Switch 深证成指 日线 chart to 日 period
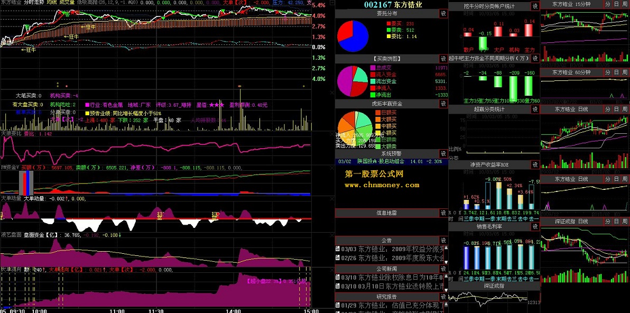The width and height of the screenshot is (630, 313). coord(616,222)
